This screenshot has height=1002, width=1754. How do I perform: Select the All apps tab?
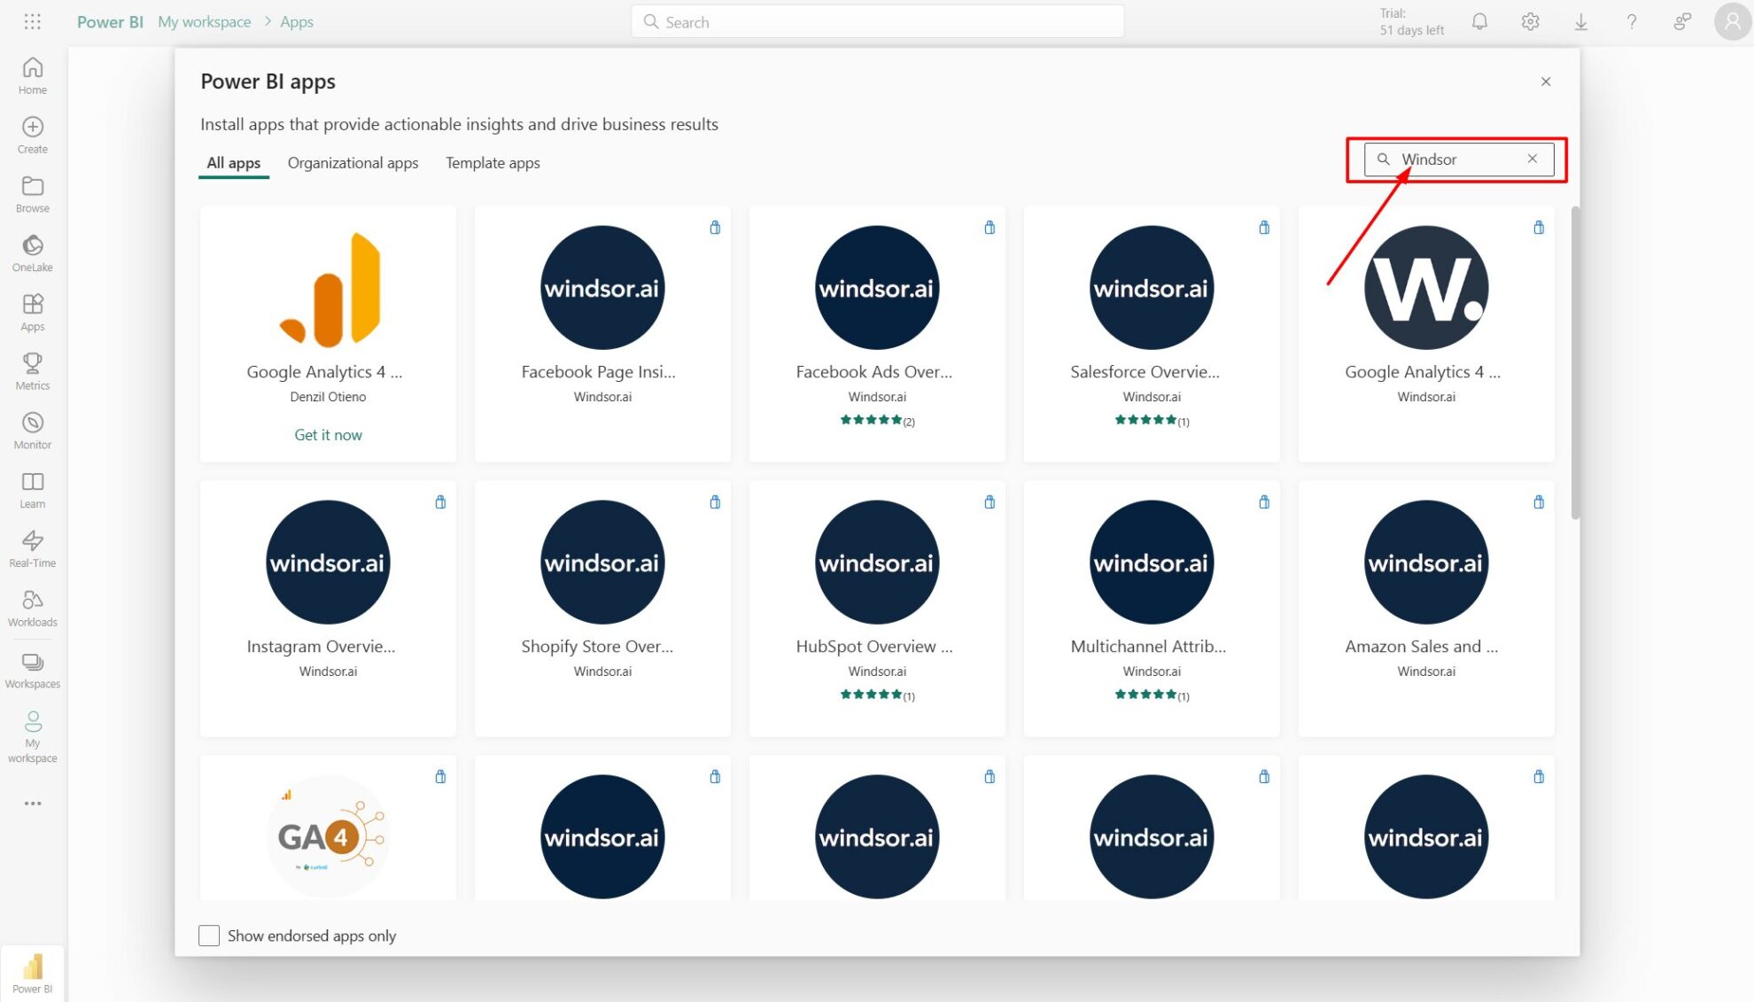coord(234,163)
